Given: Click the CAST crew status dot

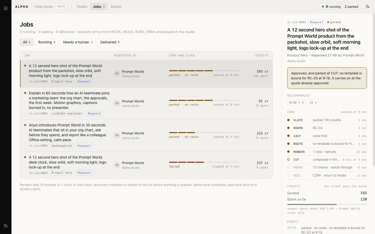Looking at the screenshot, I should tap(289, 136).
